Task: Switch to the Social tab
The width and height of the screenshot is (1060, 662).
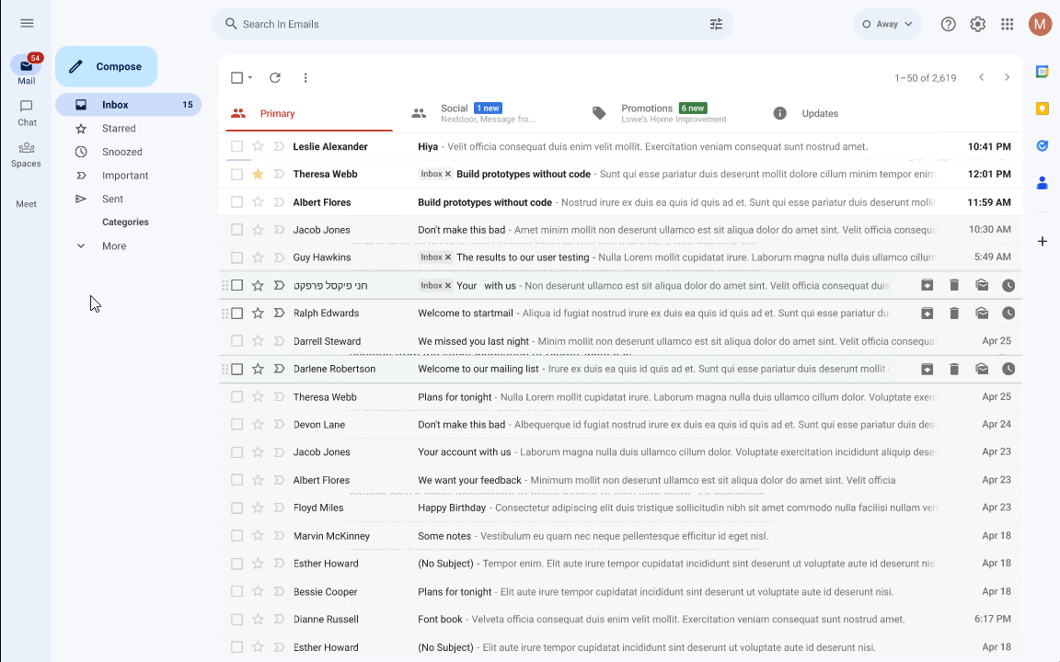Action: click(x=454, y=113)
